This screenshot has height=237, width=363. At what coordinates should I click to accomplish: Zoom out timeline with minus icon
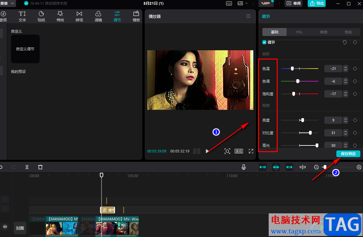pos(316,167)
